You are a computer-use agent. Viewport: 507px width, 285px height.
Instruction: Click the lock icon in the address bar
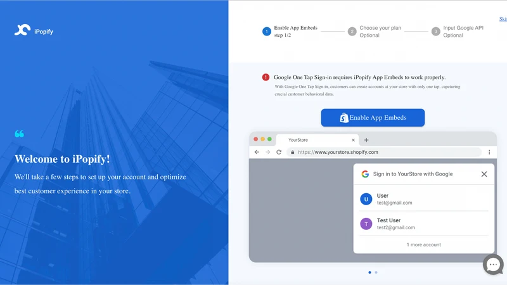293,152
